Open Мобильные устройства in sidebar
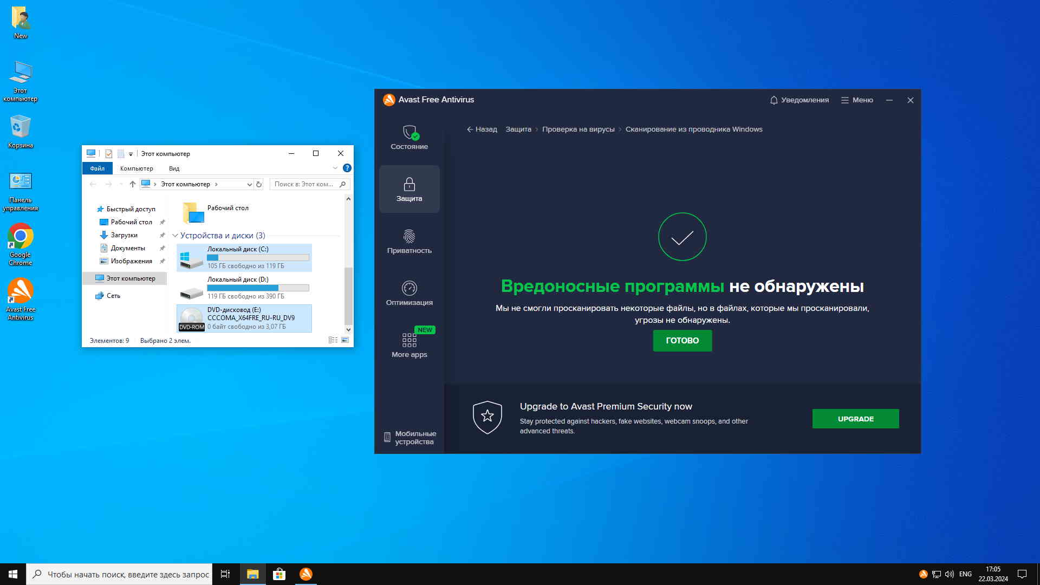This screenshot has height=585, width=1040. click(410, 438)
